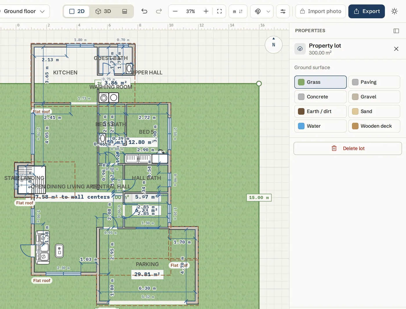
Task: Select the guest bath toilet symbol
Action: pyautogui.click(x=129, y=69)
